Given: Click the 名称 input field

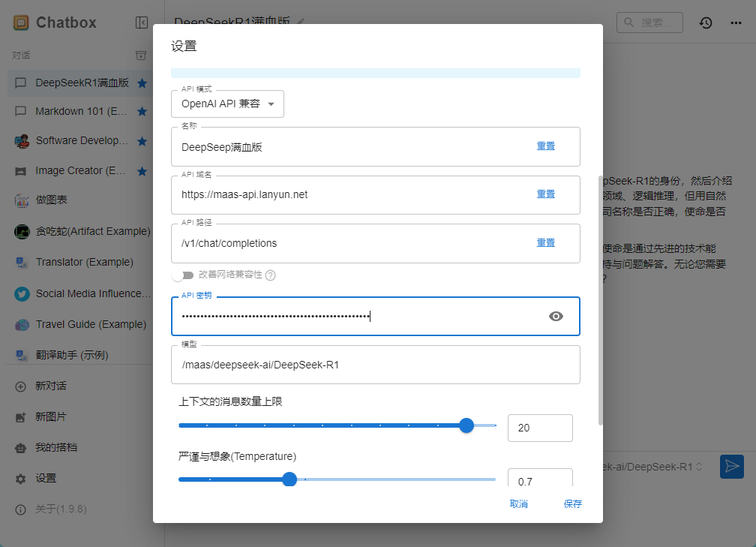Looking at the screenshot, I should pyautogui.click(x=376, y=147).
